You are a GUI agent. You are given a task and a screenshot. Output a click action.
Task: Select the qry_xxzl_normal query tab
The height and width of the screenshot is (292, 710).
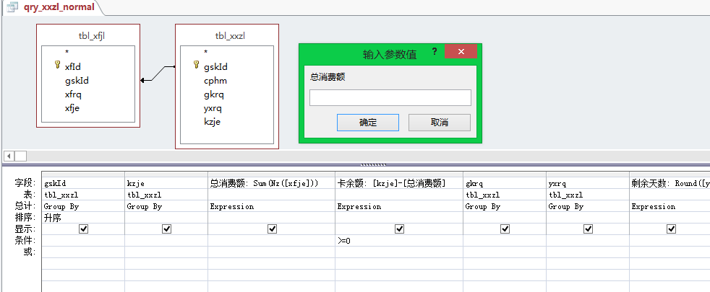pyautogui.click(x=50, y=8)
